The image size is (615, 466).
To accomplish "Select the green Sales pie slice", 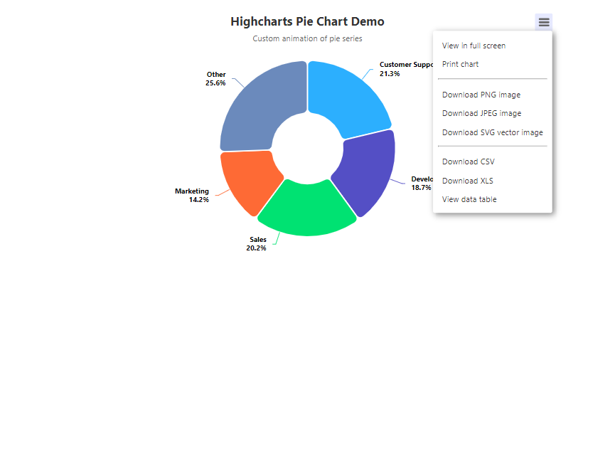I will (307, 210).
